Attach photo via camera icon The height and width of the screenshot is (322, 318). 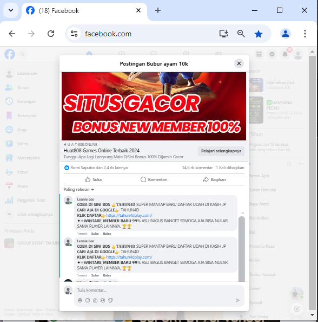pyautogui.click(x=95, y=300)
